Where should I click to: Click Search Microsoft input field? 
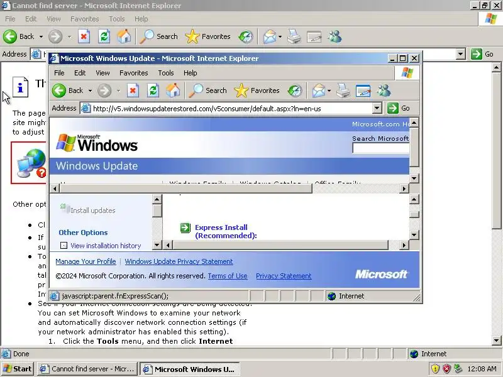tap(380, 148)
